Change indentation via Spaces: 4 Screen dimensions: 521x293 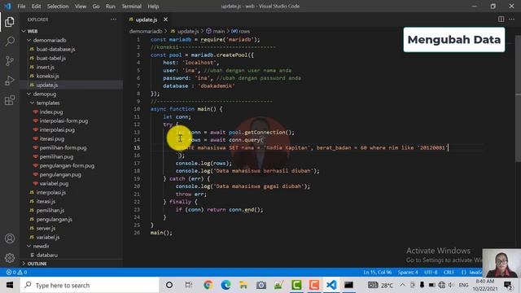click(x=408, y=272)
